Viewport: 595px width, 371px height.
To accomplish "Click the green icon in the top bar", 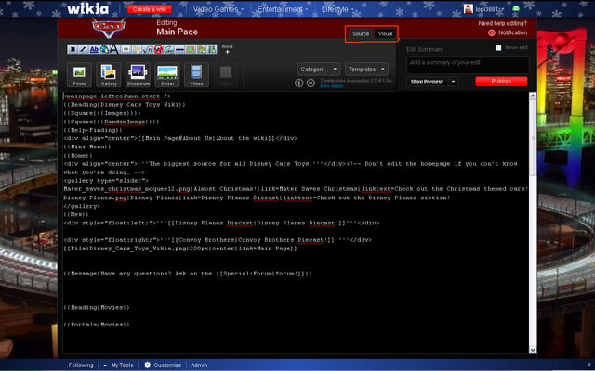I will [516, 8].
